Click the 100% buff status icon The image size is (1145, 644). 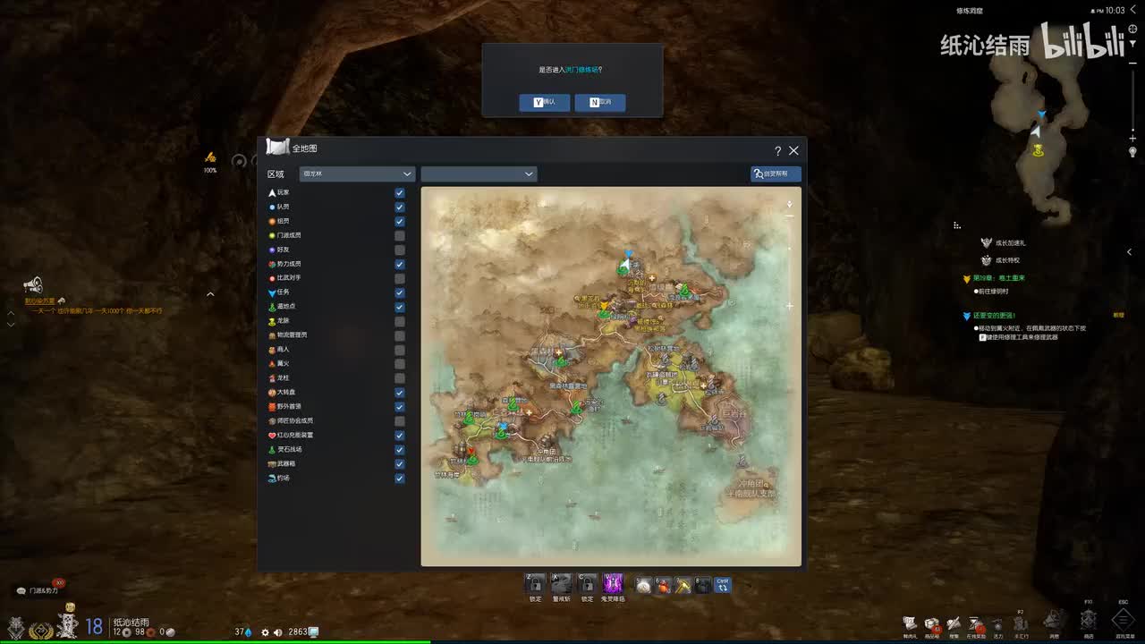coord(210,158)
